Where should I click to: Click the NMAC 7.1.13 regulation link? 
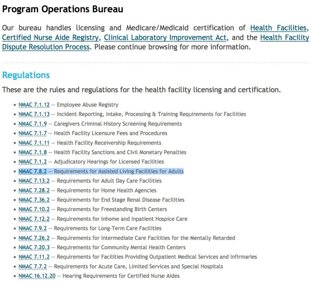tap(34, 114)
